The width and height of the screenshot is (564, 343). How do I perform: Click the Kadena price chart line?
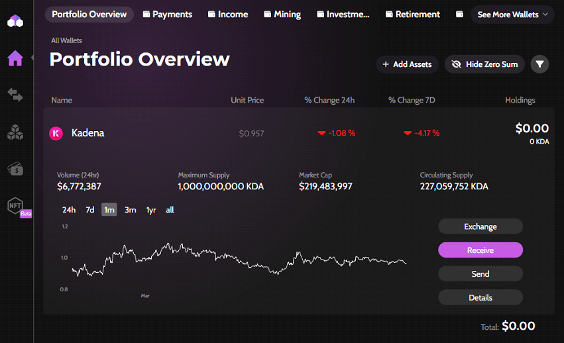[239, 260]
